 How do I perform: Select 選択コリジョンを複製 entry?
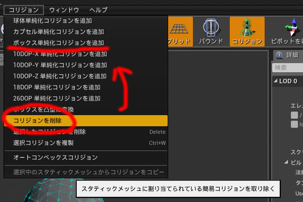pyautogui.click(x=86, y=143)
